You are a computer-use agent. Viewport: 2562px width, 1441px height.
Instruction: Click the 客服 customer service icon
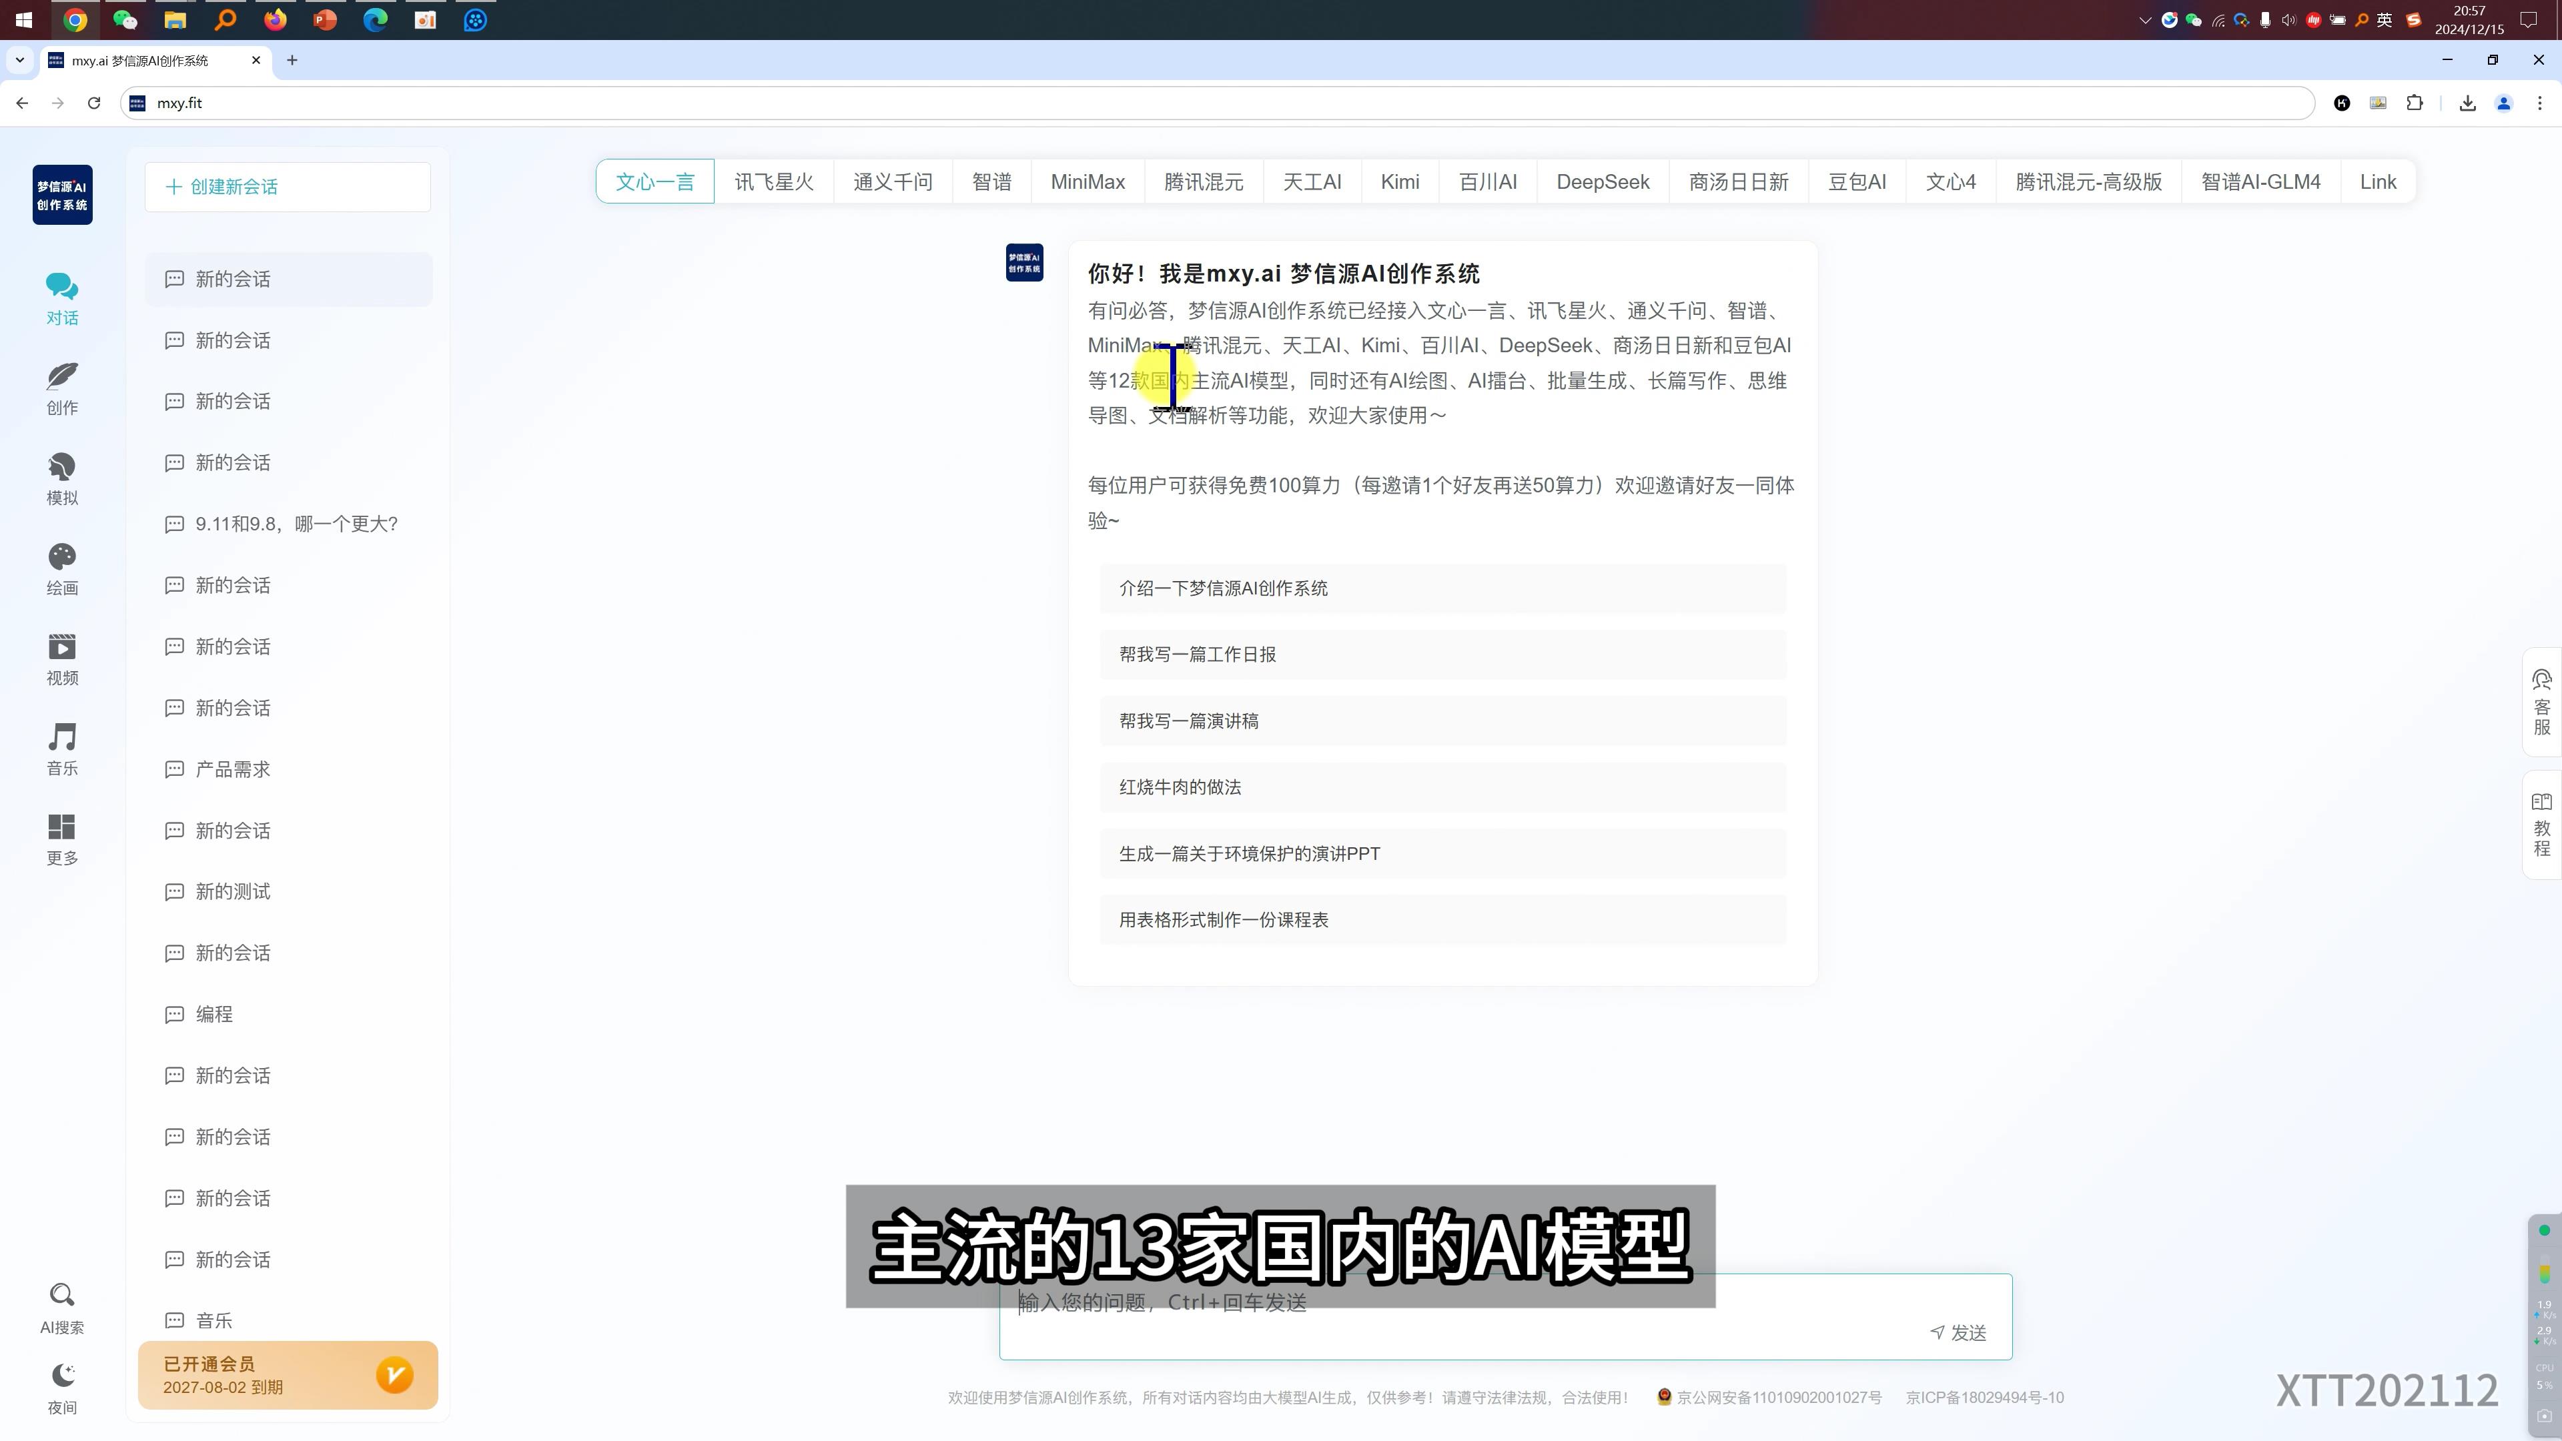[2541, 680]
